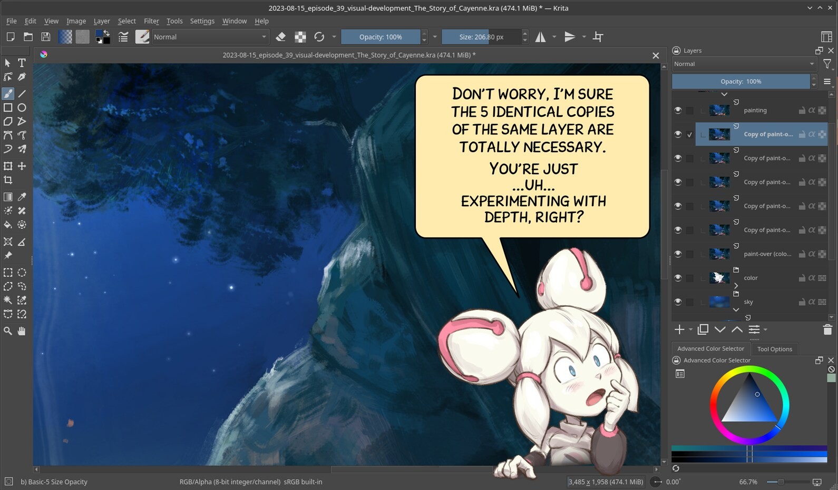Open the brush blending mode dropdown
The image size is (838, 490).
210,37
